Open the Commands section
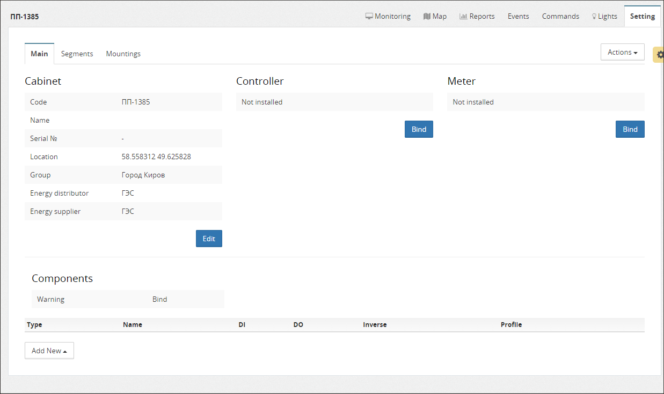This screenshot has width=664, height=394. [x=560, y=16]
